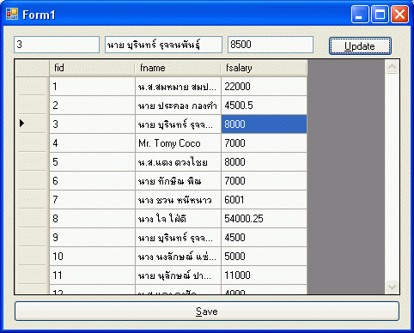Click the Form1 window icon

pos(12,14)
